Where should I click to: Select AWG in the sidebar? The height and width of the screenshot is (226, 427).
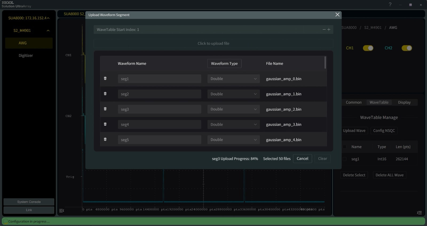29,43
